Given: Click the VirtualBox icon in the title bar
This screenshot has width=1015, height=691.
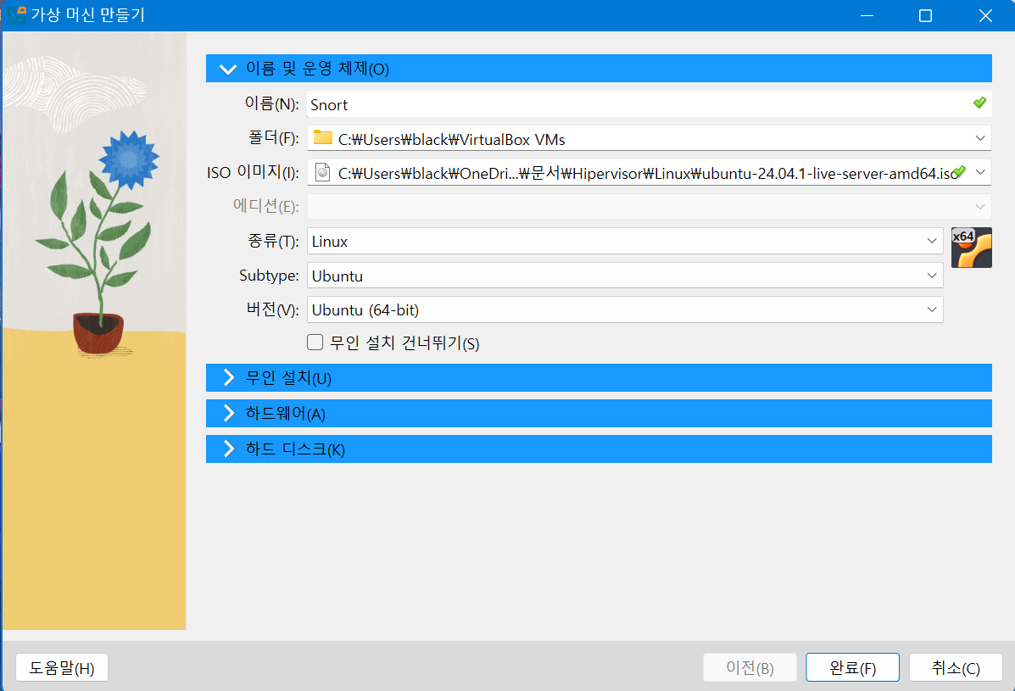Looking at the screenshot, I should (x=16, y=14).
